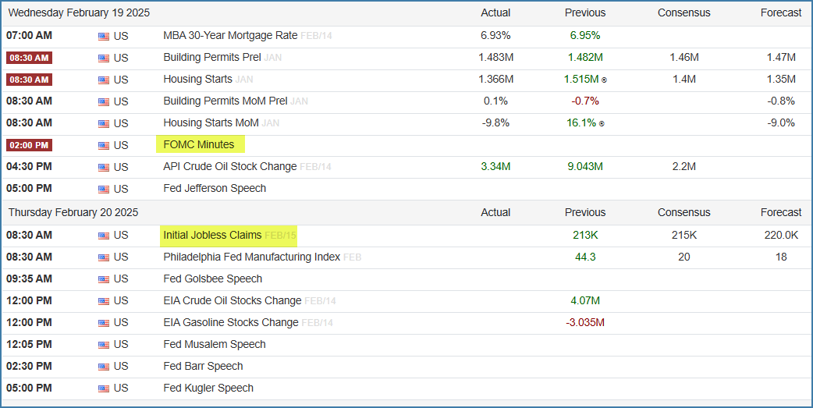The image size is (813, 408).
Task: Click forecast value -0.8% for Building Permits MoM
Action: pos(781,101)
